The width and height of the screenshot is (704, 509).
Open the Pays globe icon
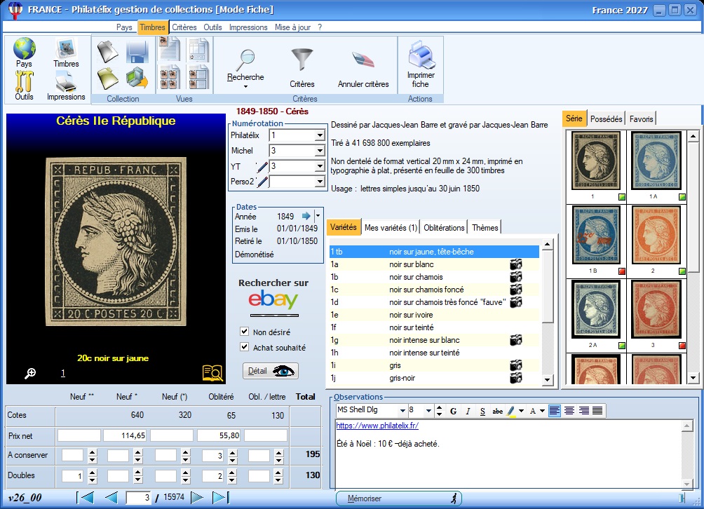click(x=25, y=48)
